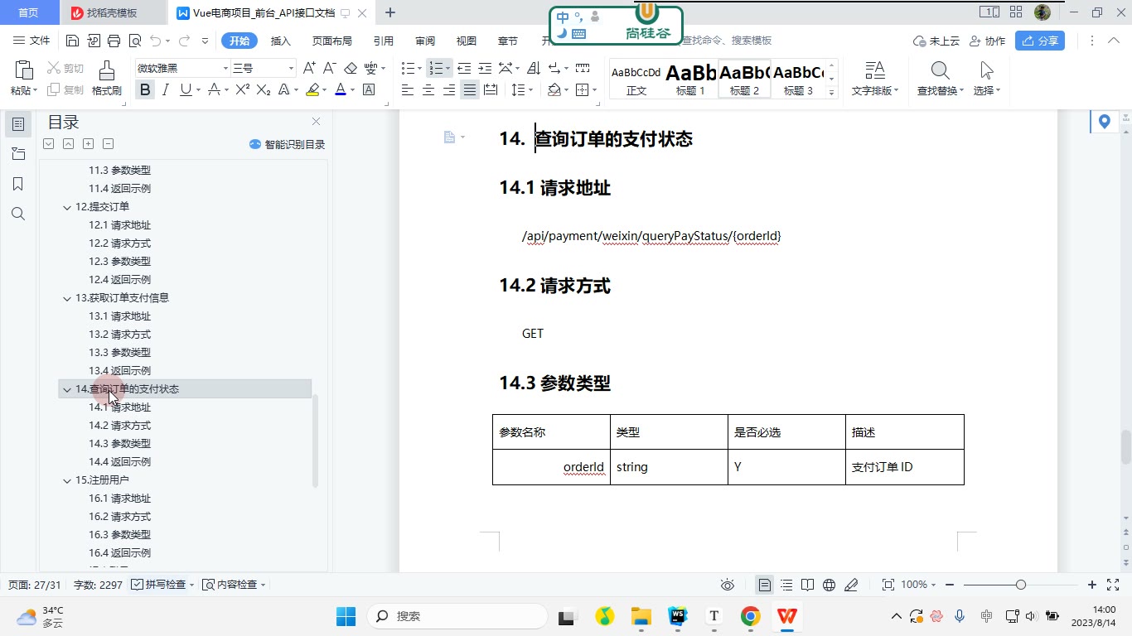Click the 分享 share button
This screenshot has height=636, width=1132.
[x=1041, y=41]
